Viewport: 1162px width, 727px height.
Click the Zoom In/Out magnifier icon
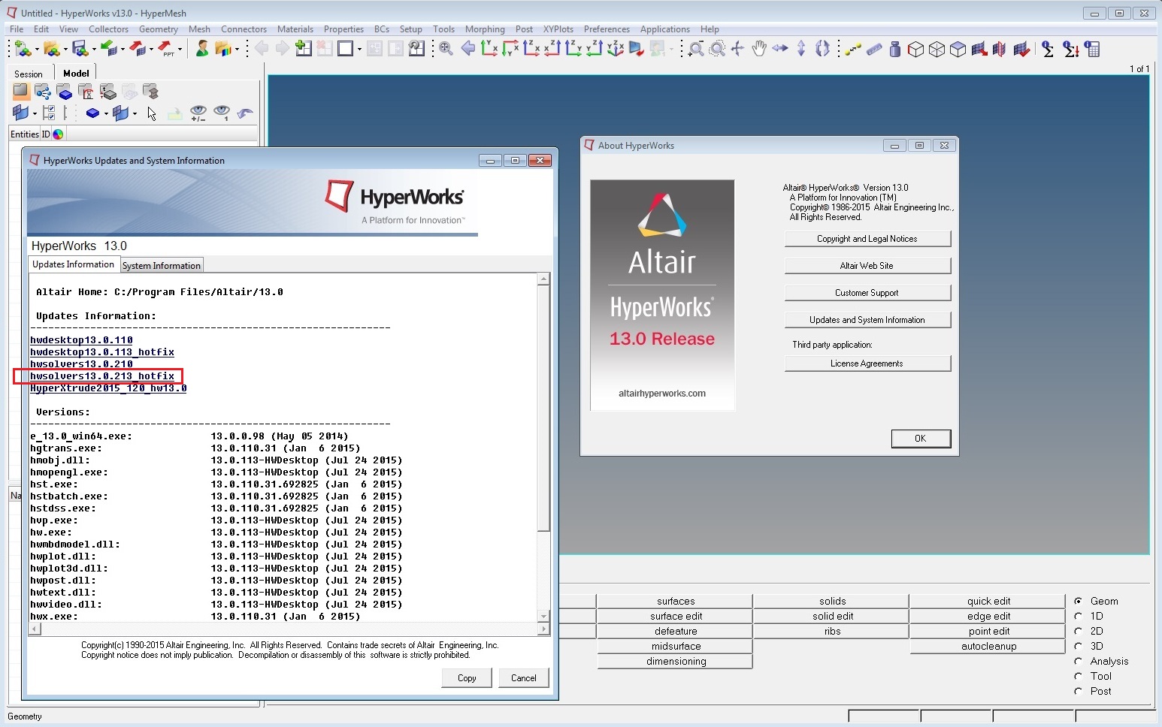click(697, 49)
